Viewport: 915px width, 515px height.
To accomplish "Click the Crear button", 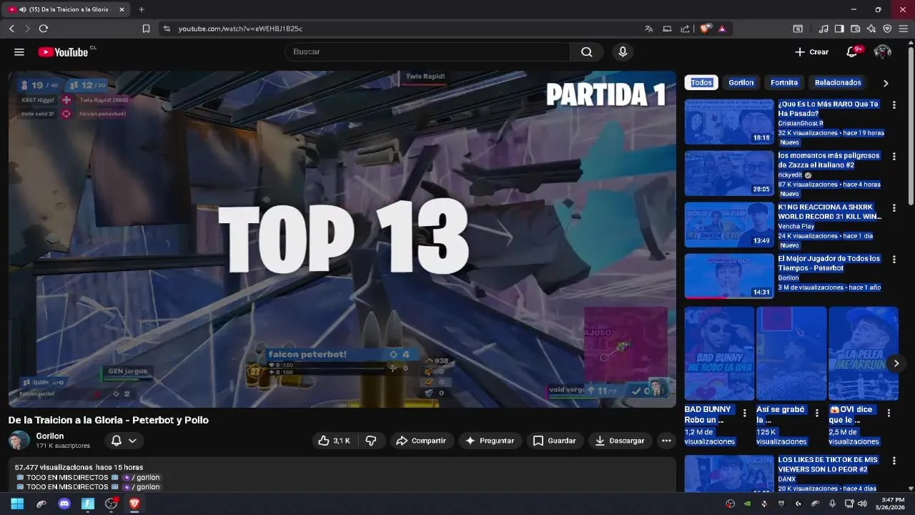I will click(x=811, y=51).
